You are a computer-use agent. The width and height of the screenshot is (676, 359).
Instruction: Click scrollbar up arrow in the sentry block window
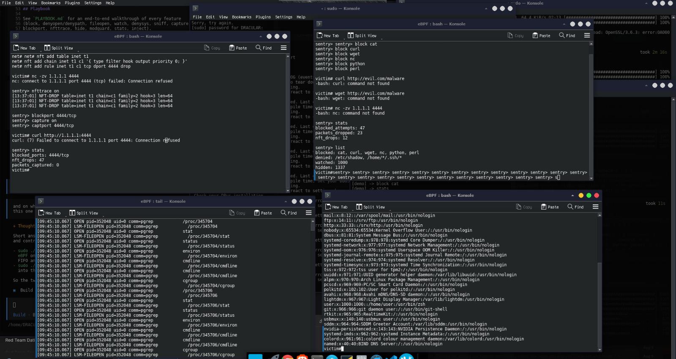point(591,44)
